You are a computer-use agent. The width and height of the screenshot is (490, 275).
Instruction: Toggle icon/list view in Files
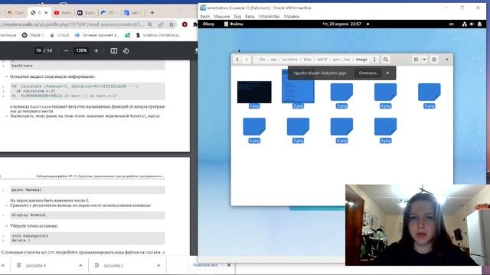pos(416,60)
